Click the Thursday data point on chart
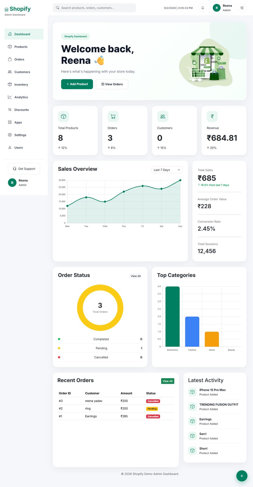 coord(124,192)
